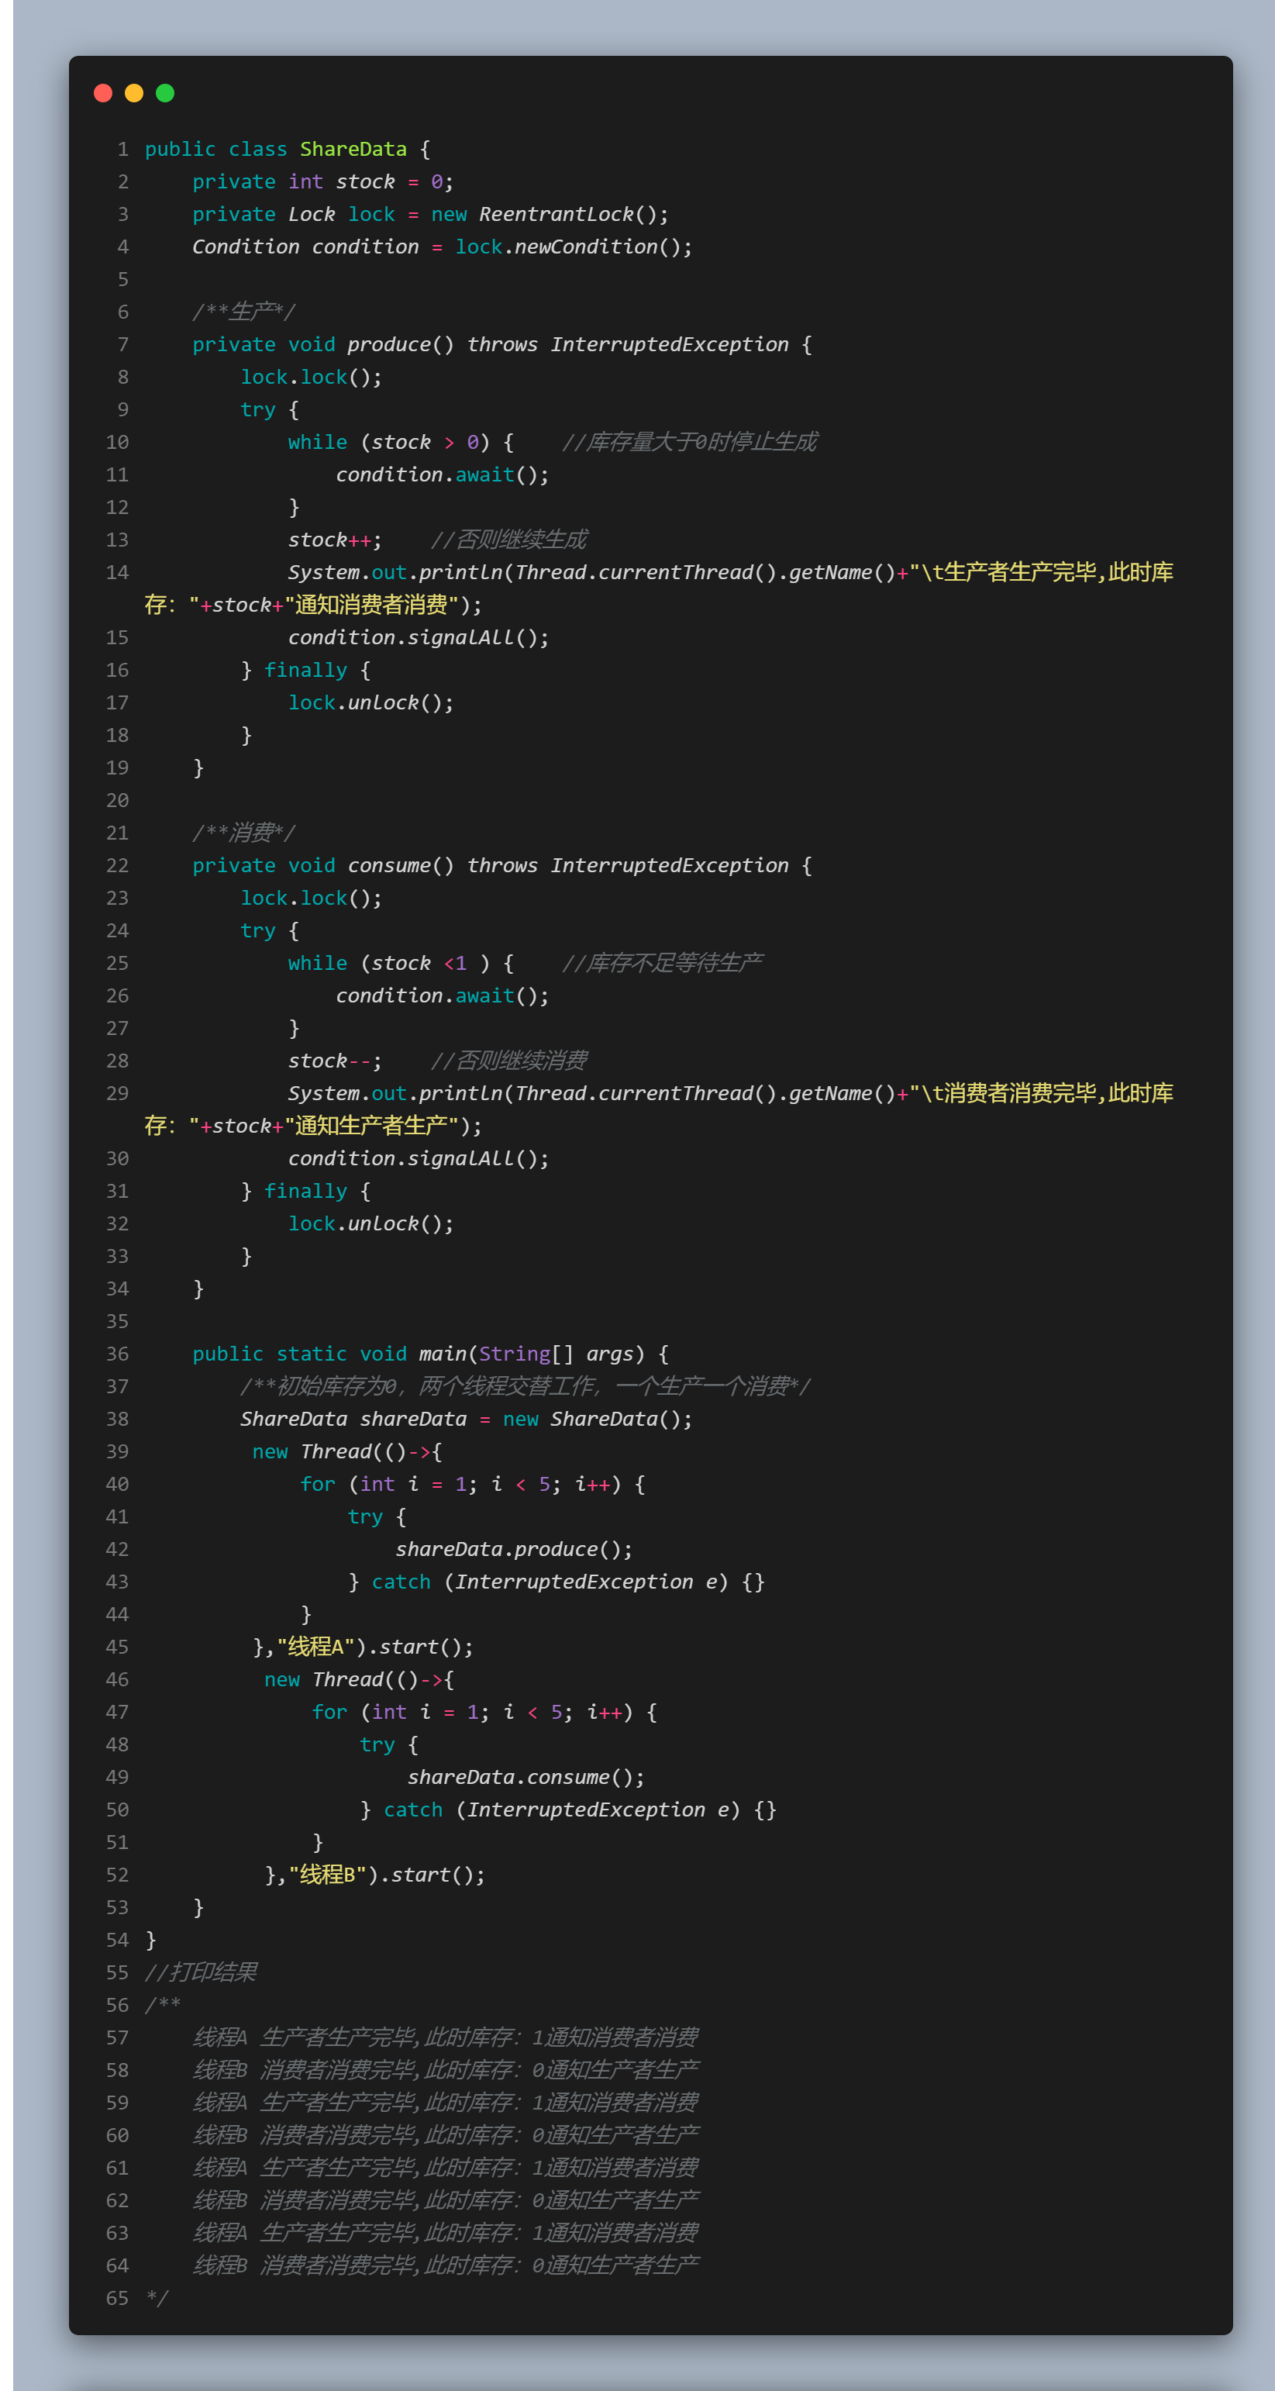This screenshot has height=2391, width=1275.
Task: Click stock-- on line 28
Action: click(x=329, y=1061)
